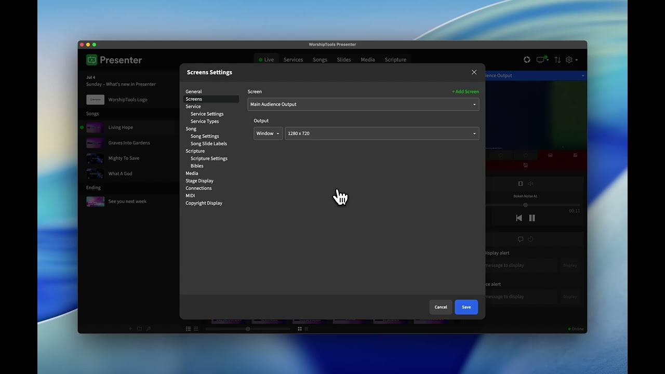The width and height of the screenshot is (665, 374).
Task: Click the circular lifebuoy help icon
Action: (x=527, y=60)
